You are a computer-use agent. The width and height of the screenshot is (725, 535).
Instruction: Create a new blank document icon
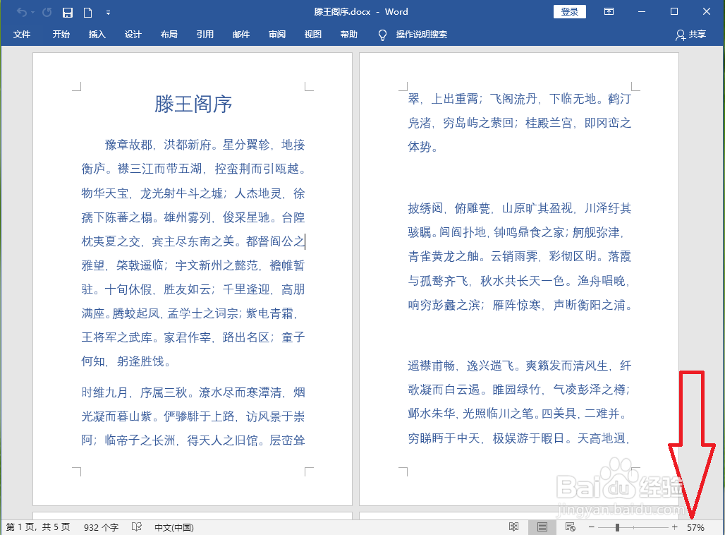(87, 12)
